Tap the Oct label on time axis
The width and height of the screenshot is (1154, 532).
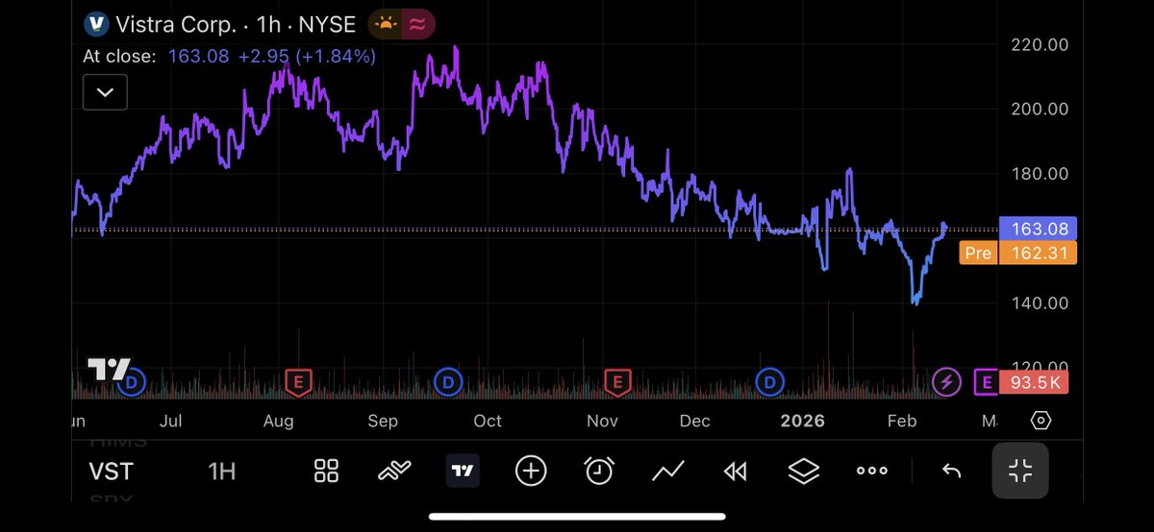click(x=488, y=421)
